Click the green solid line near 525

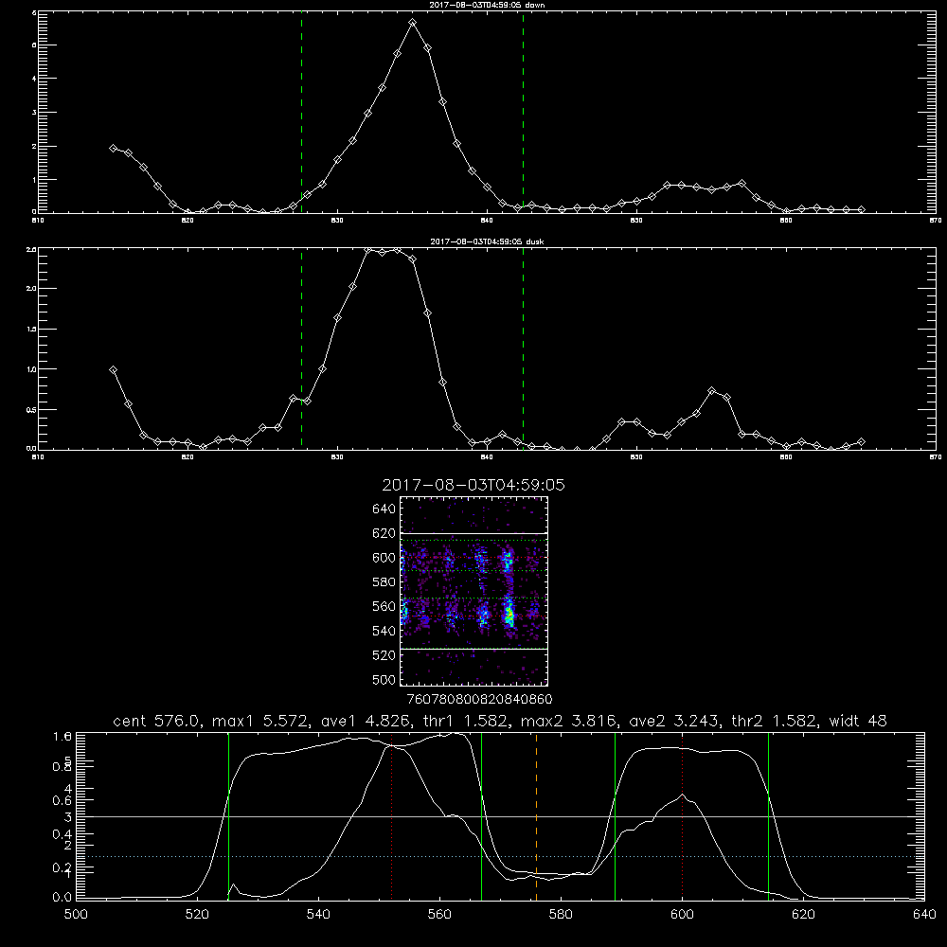coord(228,815)
